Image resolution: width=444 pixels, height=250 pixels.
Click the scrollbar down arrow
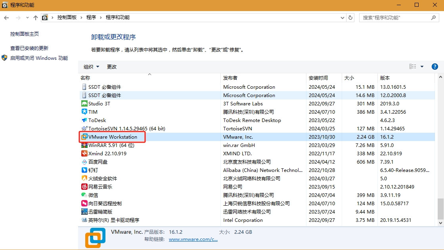440,223
